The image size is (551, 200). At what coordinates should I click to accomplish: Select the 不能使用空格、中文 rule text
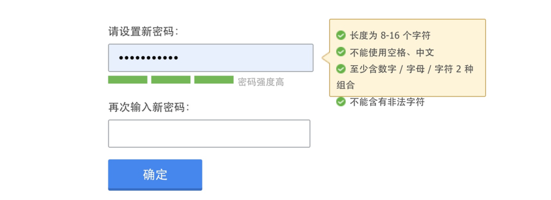coord(392,52)
